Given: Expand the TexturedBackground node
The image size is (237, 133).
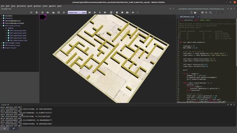Looking at the screenshot, I should [x=1, y=21].
